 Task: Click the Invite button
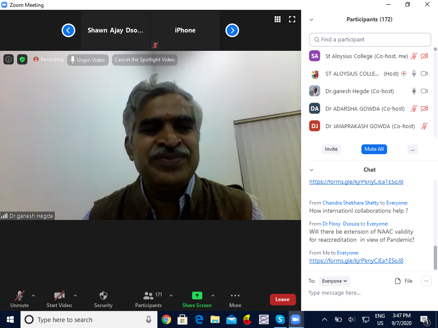tap(331, 149)
